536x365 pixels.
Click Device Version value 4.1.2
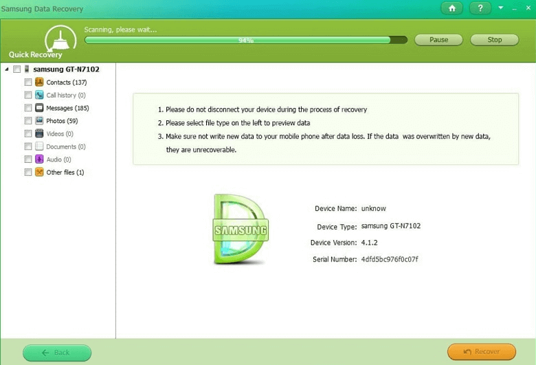[x=370, y=243]
